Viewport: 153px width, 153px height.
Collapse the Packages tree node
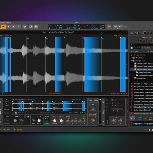[131, 61]
